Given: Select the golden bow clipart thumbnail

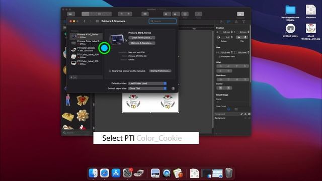Looking at the screenshot, I should coord(83,116).
